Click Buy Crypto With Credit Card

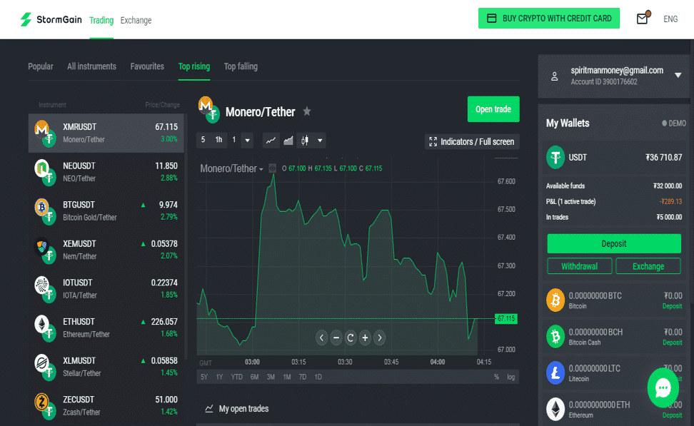[549, 18]
